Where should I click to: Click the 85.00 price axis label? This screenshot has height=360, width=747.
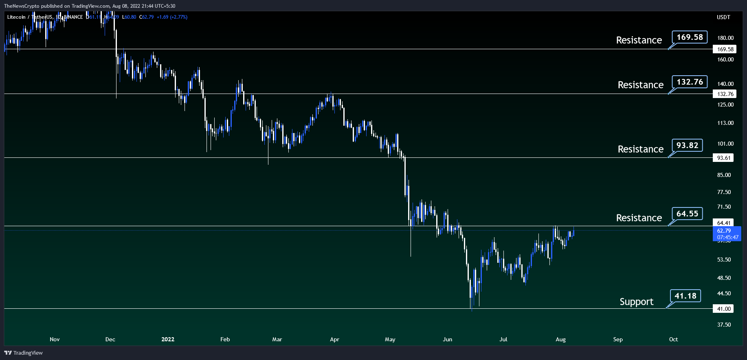724,175
